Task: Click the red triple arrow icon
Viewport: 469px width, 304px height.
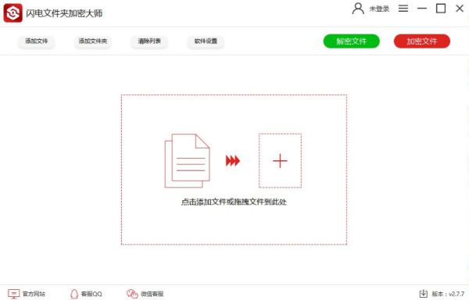Action: (x=233, y=161)
